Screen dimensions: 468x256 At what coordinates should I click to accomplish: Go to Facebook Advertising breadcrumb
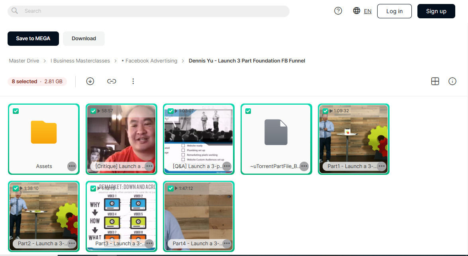click(149, 61)
